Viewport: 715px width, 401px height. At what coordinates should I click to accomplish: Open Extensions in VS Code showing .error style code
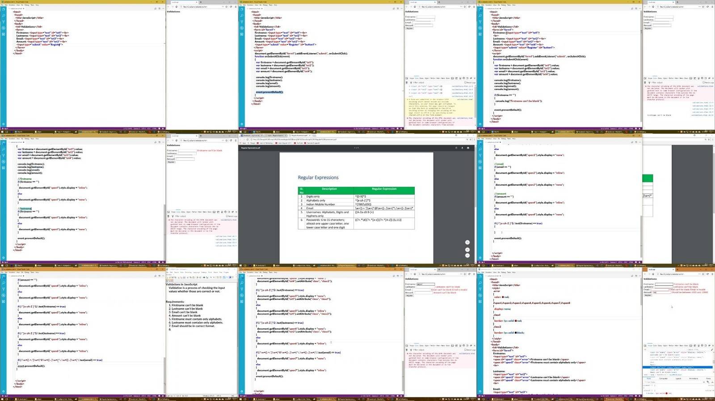[480, 301]
